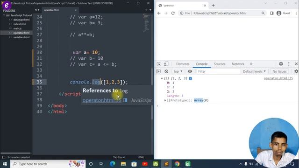Screen dimensions: 299x168
Task: Open Cortana circle icon
Action: click(x=91, y=164)
